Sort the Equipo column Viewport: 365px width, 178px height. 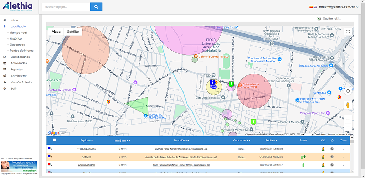coord(86,140)
